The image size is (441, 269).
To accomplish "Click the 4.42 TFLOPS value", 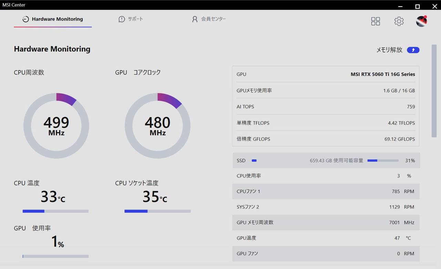I will 401,123.
